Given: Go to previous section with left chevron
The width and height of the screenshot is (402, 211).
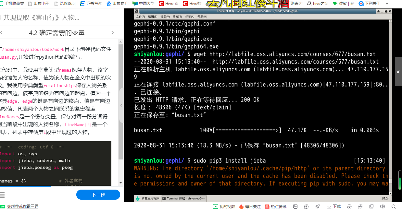Looking at the screenshot, I should pos(2,32).
